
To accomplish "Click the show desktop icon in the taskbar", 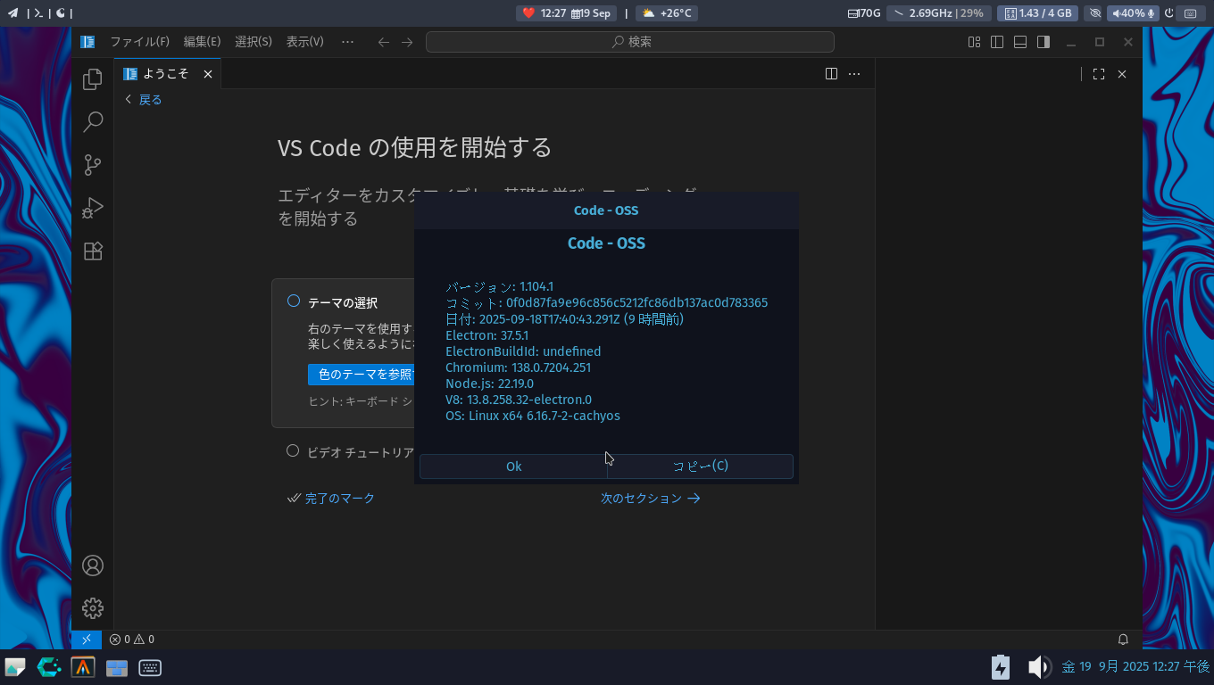I will pos(15,667).
